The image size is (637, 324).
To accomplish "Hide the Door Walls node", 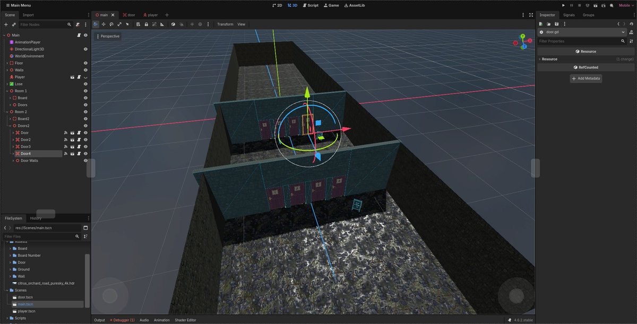I will pyautogui.click(x=85, y=161).
